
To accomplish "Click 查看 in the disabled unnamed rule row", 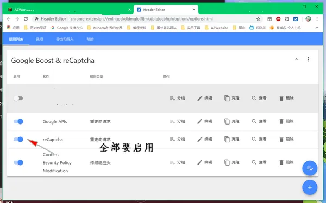I will [x=259, y=98].
